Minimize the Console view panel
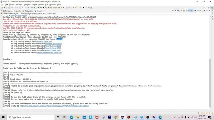This screenshot has width=214, height=120. pyautogui.click(x=207, y=10)
